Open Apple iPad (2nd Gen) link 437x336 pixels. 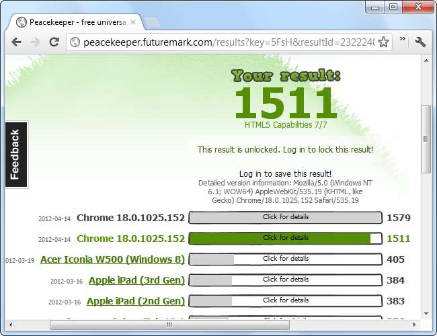click(136, 301)
